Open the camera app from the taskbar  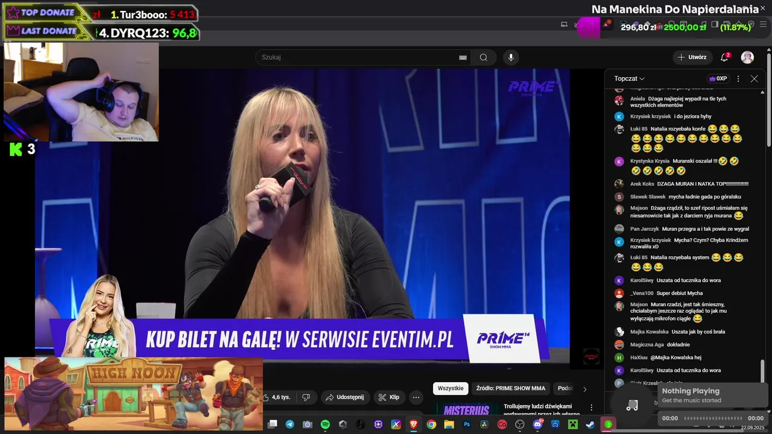click(308, 424)
